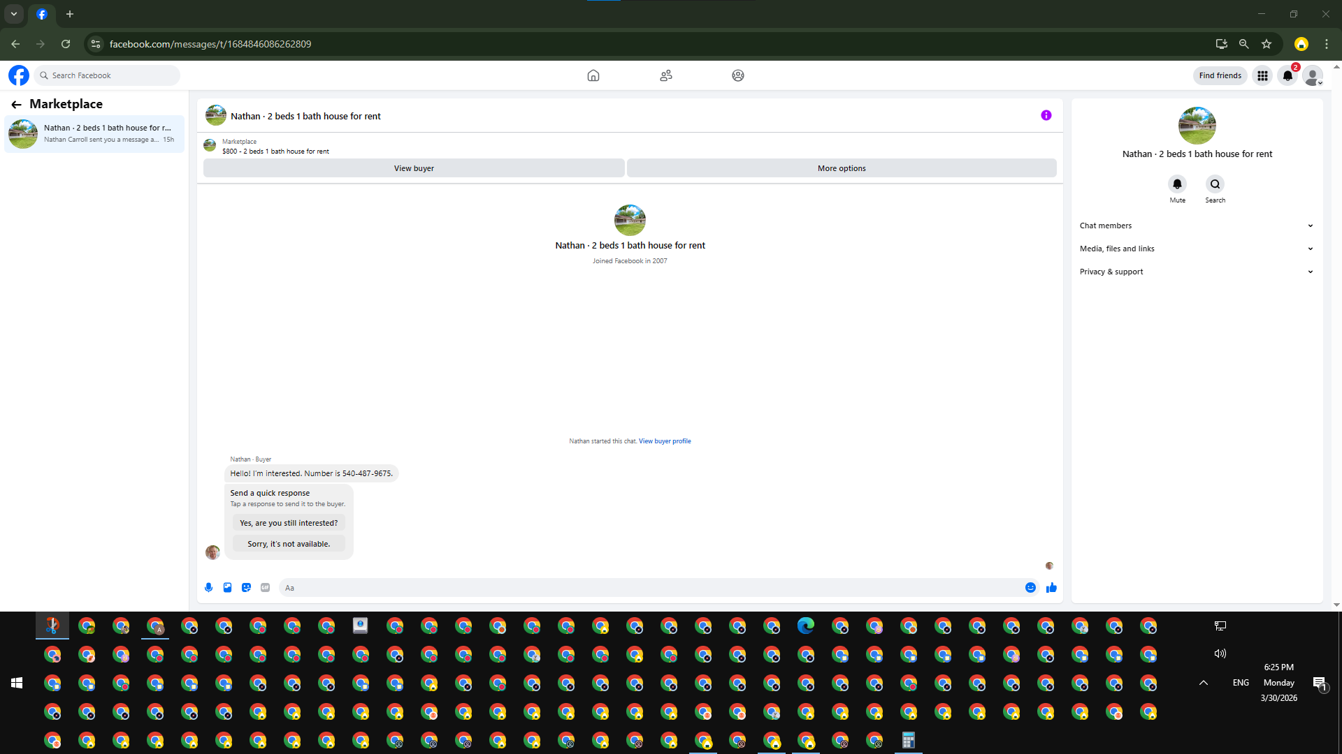This screenshot has height=754, width=1342.
Task: Open the Friends tab in top navigation
Action: pyautogui.click(x=665, y=75)
